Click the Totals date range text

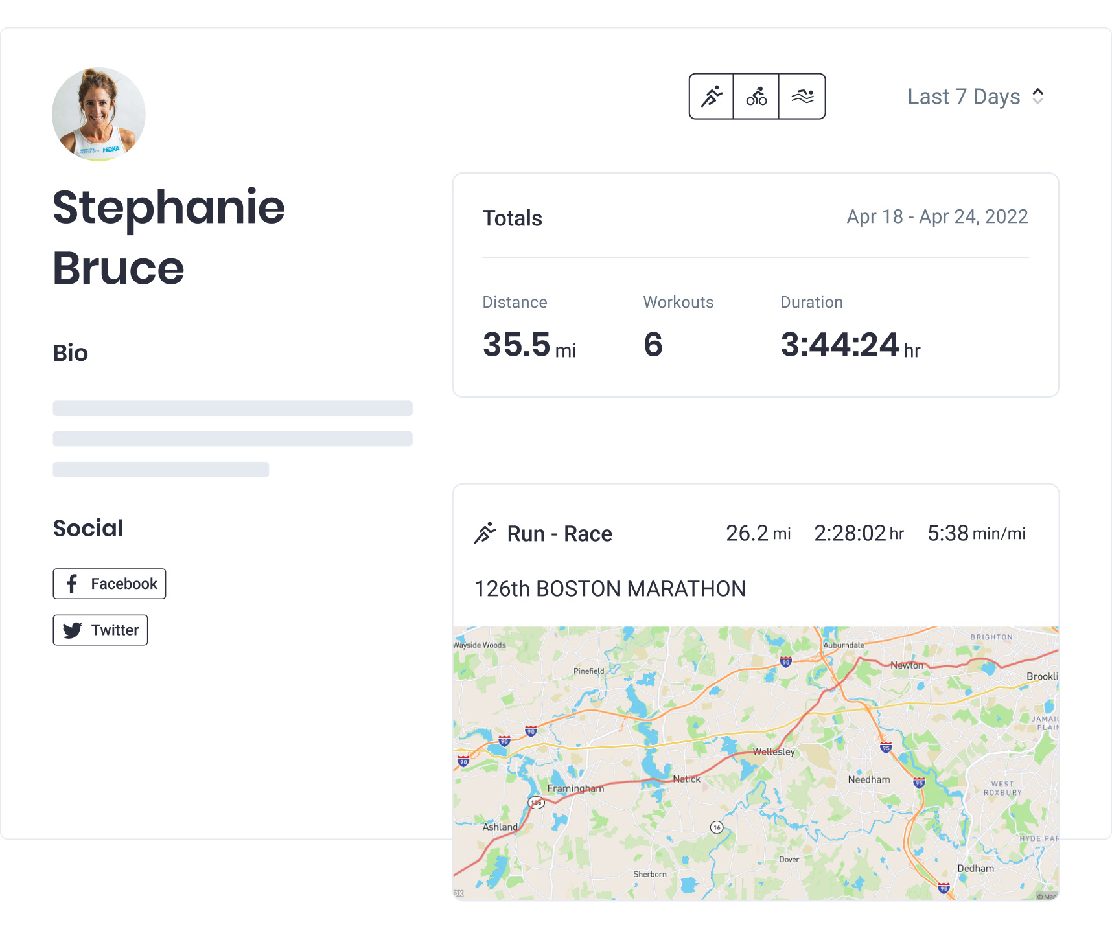point(937,216)
